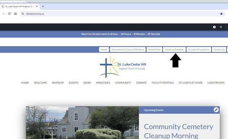Go to the browser home page
The image size is (228, 139).
tap(16, 14)
